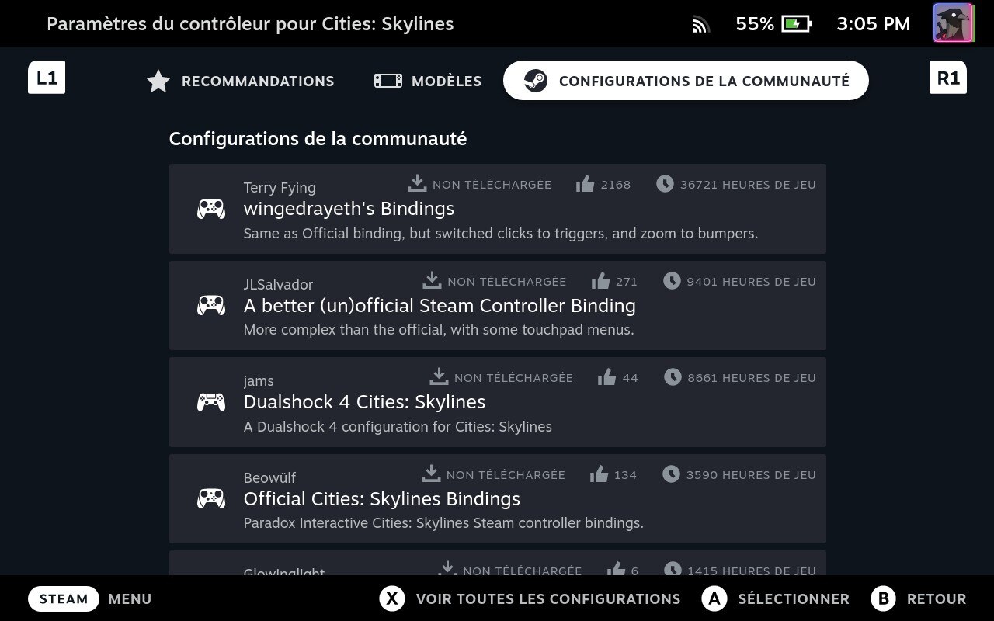Click the L1 bumper button

pos(47,78)
